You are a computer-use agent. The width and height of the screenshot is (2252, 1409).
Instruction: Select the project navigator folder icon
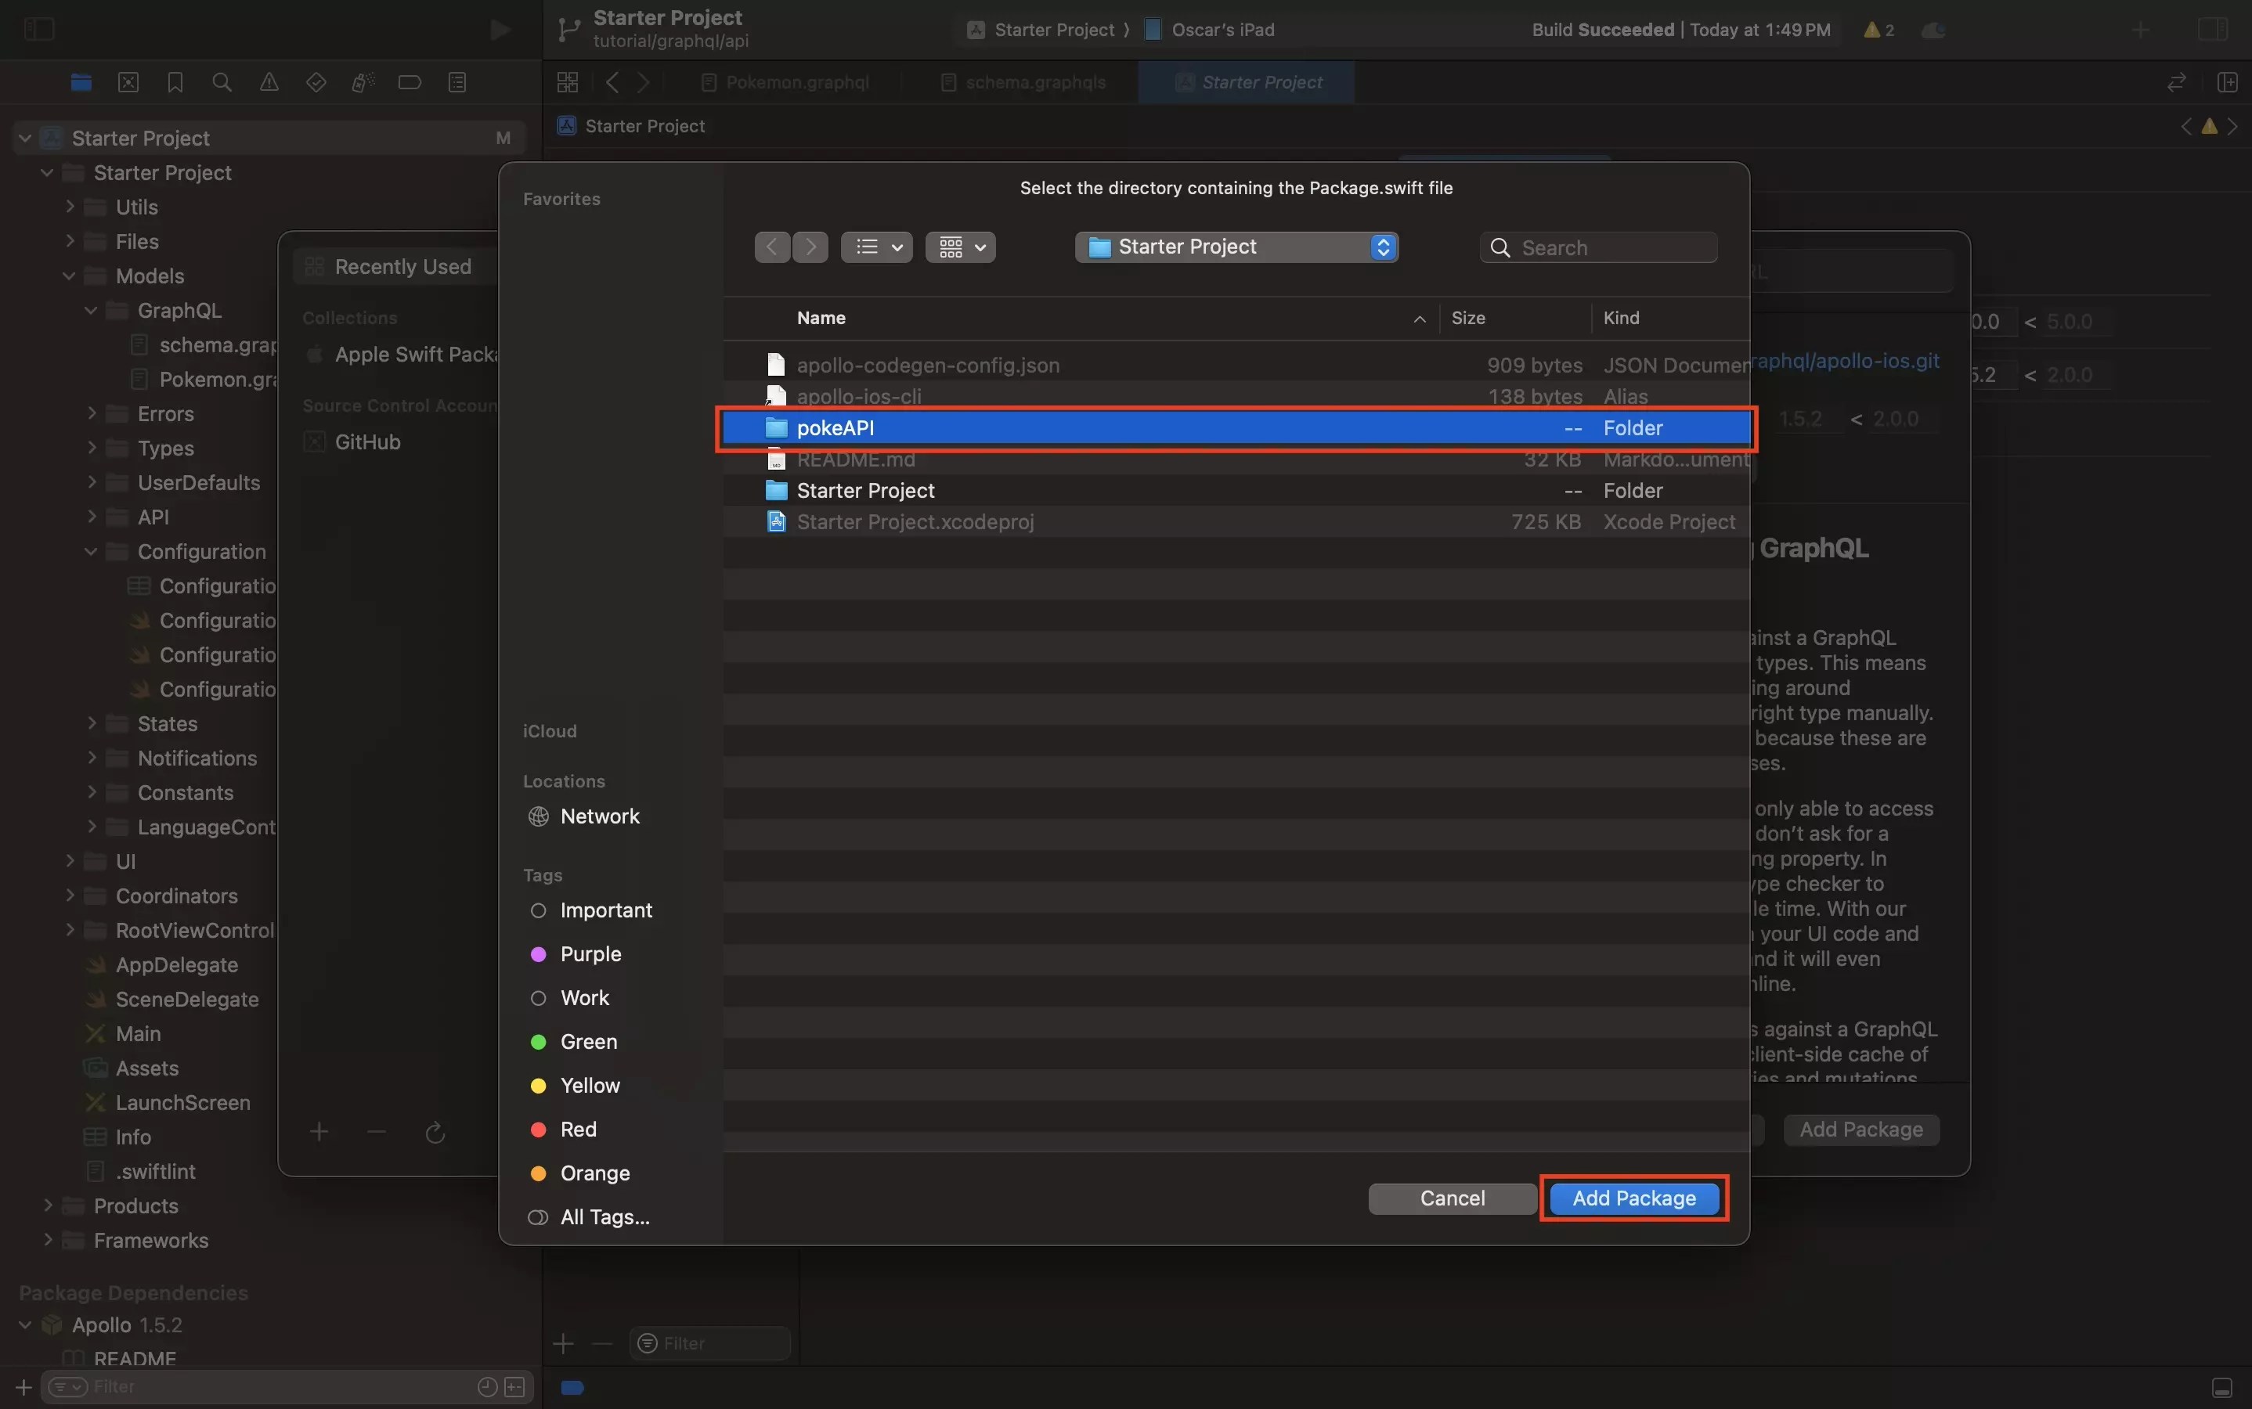pos(81,82)
